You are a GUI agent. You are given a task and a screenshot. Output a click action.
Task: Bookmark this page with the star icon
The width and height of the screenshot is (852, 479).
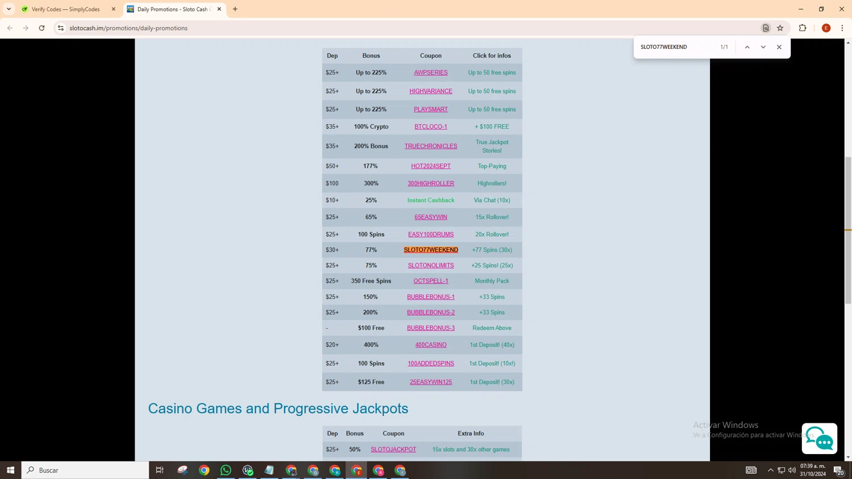click(780, 28)
